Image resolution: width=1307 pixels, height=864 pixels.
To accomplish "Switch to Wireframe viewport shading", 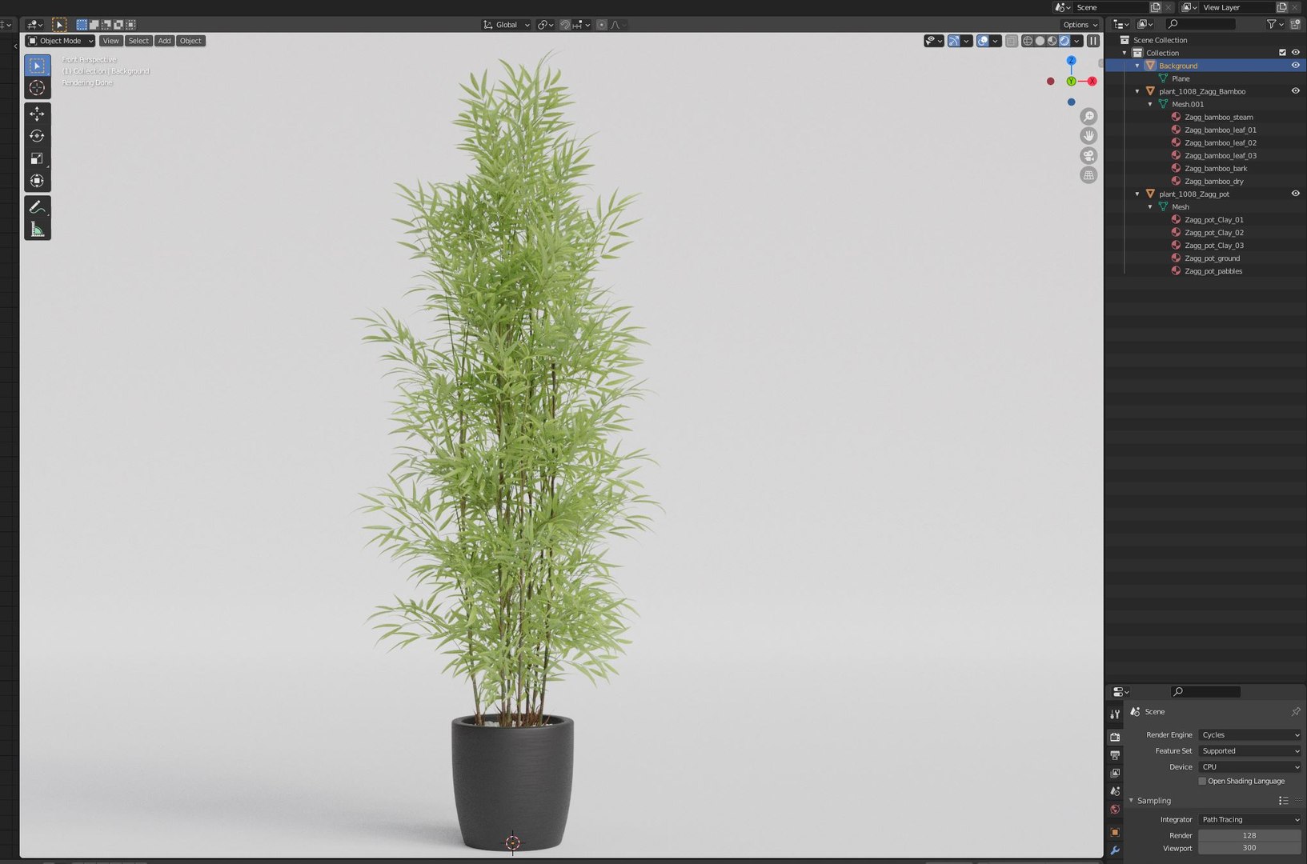I will tap(1028, 41).
